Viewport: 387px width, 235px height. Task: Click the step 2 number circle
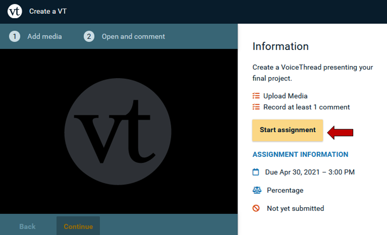89,37
